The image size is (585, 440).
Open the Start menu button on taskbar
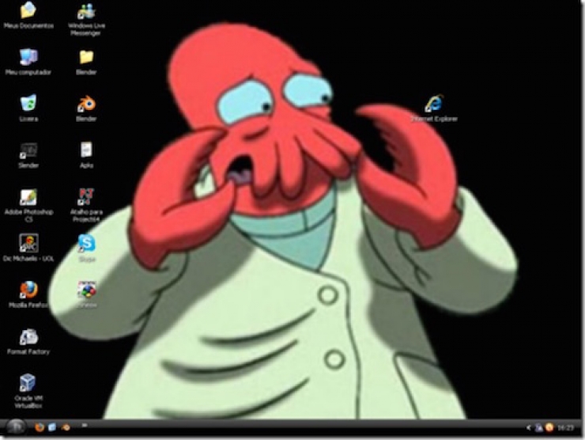[15, 427]
